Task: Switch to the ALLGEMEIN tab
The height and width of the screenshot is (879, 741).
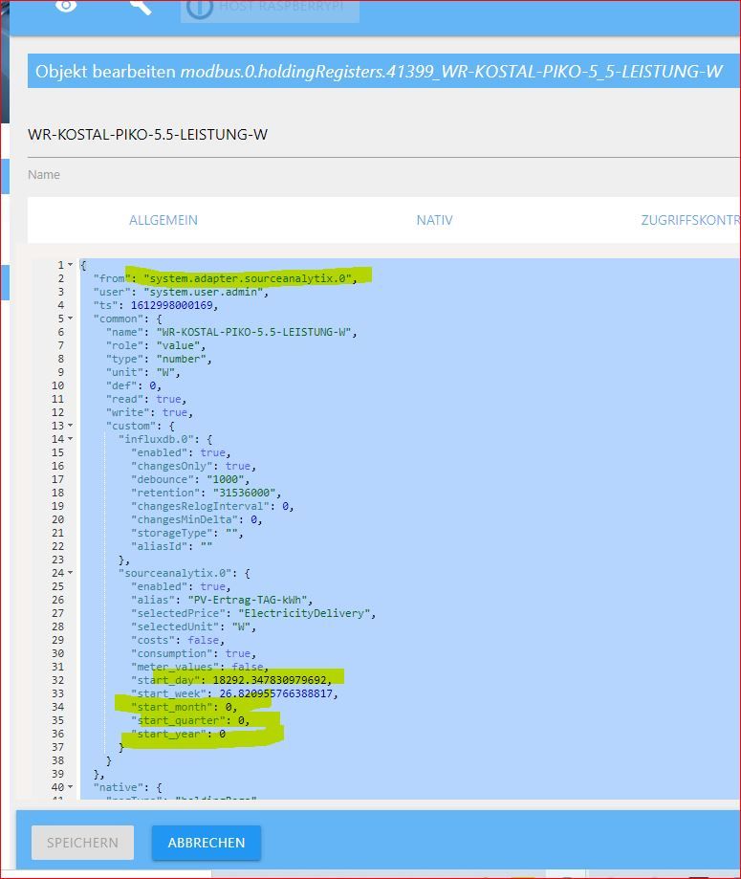Action: tap(163, 220)
